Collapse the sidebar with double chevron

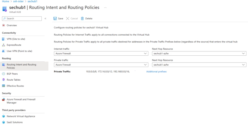(45, 18)
